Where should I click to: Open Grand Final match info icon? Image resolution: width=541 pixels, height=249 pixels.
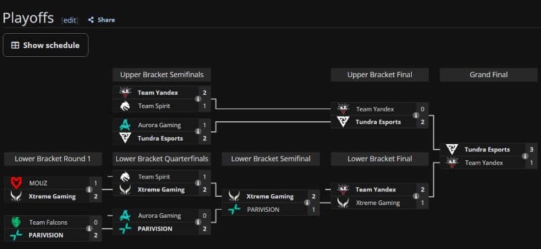point(525,156)
